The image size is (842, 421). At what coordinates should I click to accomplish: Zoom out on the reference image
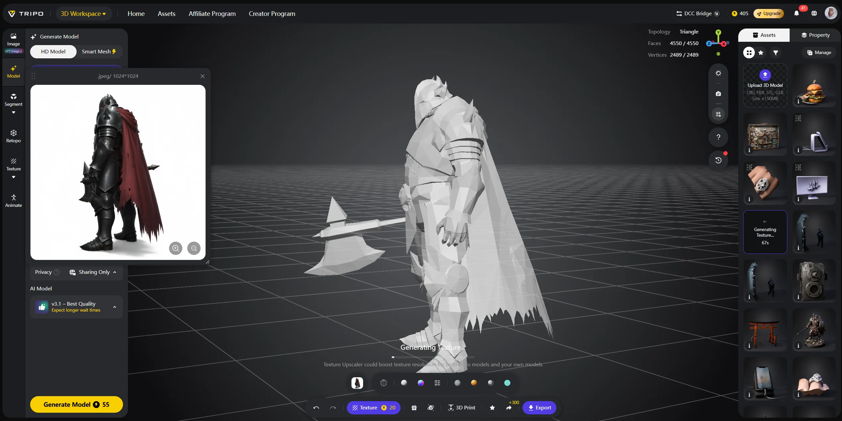point(194,248)
